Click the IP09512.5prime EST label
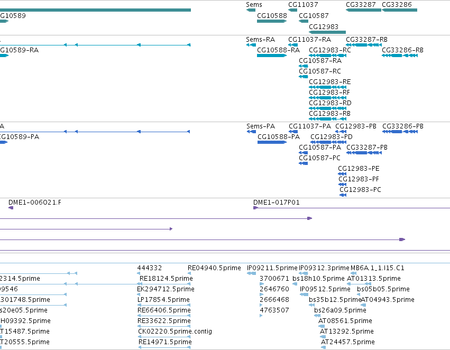This screenshot has width=450, height=350. coord(325,289)
